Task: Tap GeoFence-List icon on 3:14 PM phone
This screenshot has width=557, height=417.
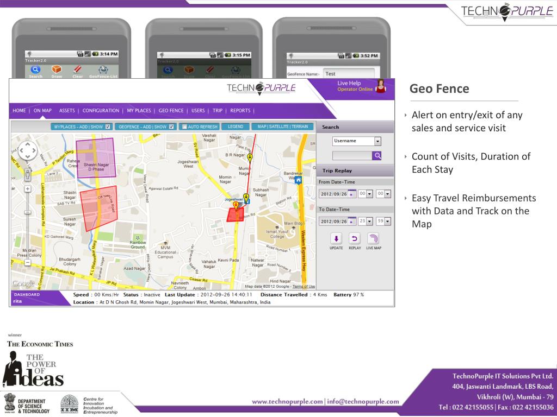Action: [x=103, y=69]
